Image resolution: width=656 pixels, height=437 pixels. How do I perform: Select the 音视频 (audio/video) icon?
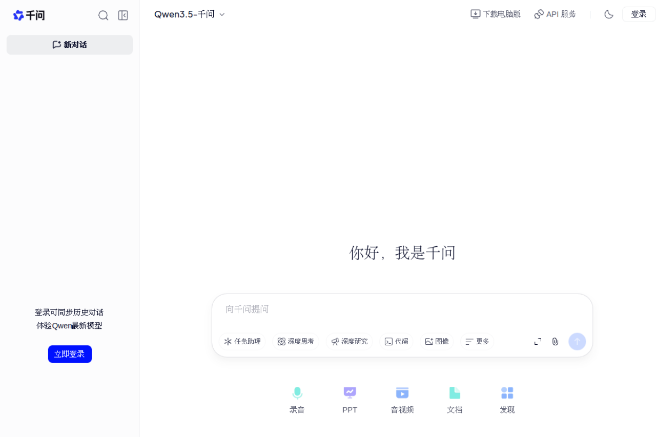pyautogui.click(x=402, y=399)
